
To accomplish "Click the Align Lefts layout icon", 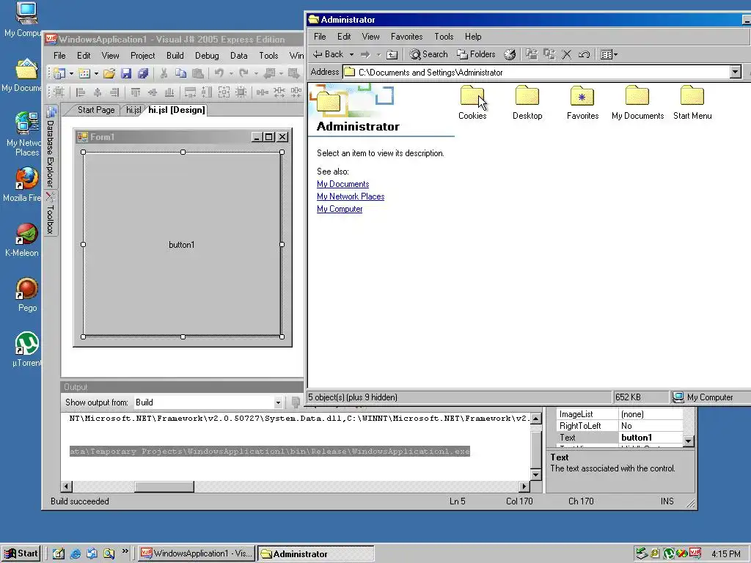I will 81,92.
